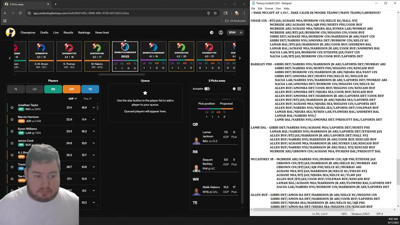Viewport: 400px width, 225px height.
Task: Open a new Chrome tab
Action: 56,4
